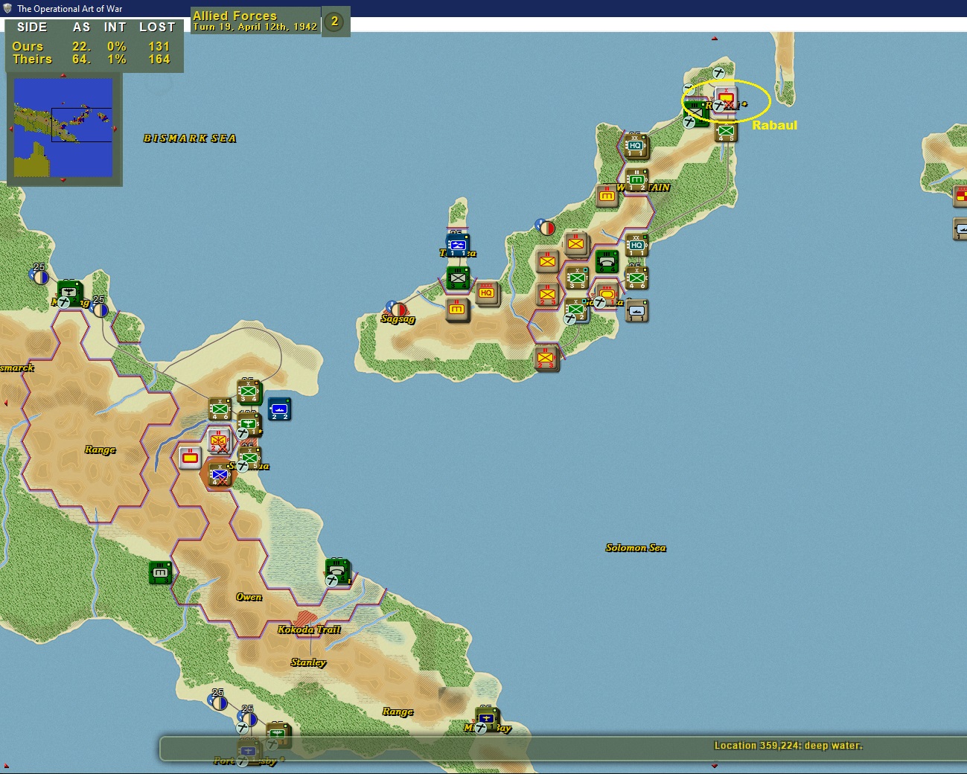This screenshot has width=967, height=774.
Task: Click the Allied Forces turn date banner
Action: coord(255,20)
